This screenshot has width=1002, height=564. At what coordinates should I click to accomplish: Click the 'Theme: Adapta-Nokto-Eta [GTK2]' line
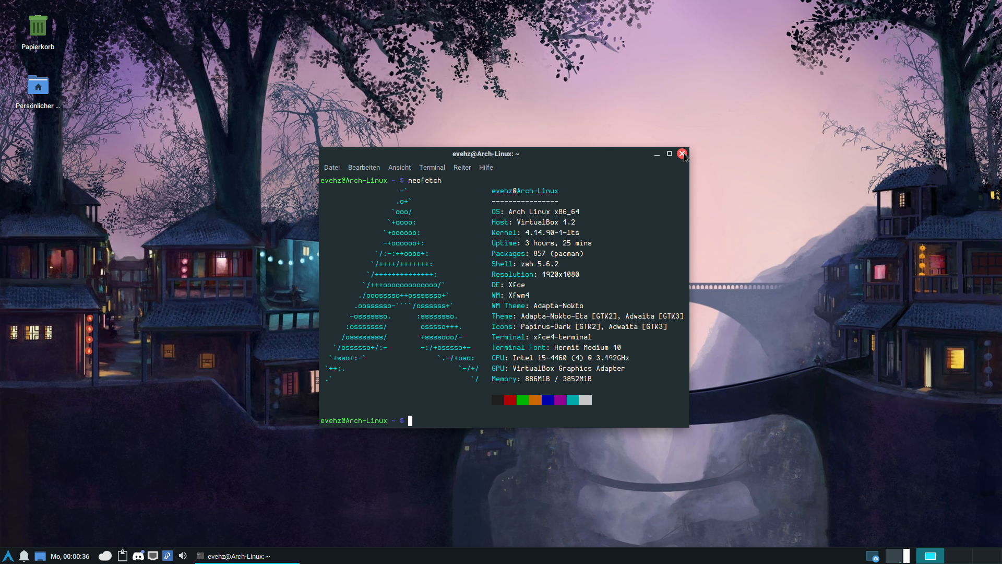tap(588, 316)
